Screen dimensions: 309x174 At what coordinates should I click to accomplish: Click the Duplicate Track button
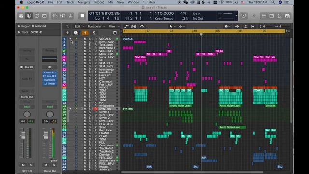76,33
